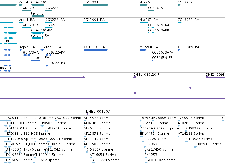Select the AT14222.5prime EST label
Image resolution: width=225 pixels, height=164 pixels.
tap(191, 134)
